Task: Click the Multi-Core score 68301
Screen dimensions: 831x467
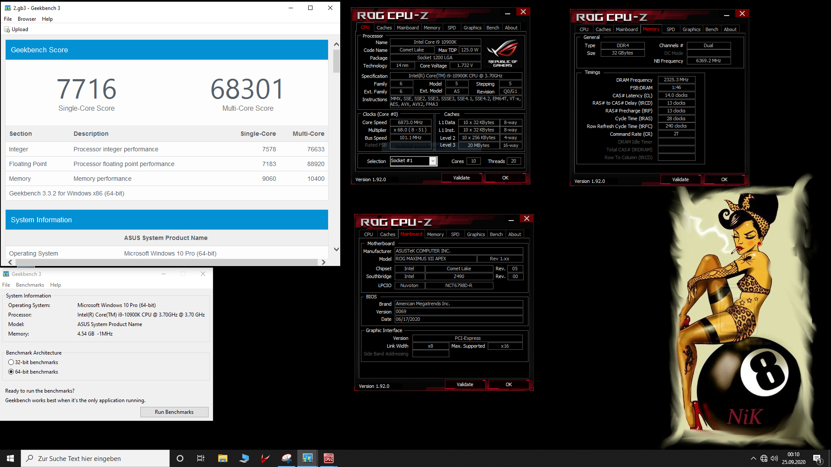Action: pos(247,89)
